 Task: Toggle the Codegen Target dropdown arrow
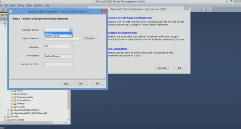click(71, 30)
